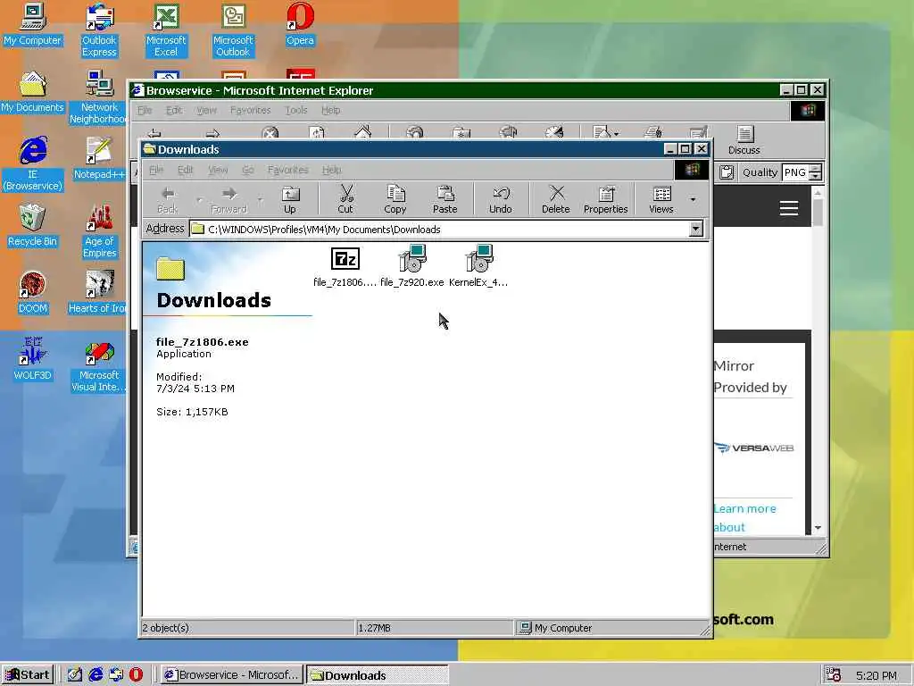
Task: Launch Age of Empires desktop shortcut
Action: coord(99,231)
